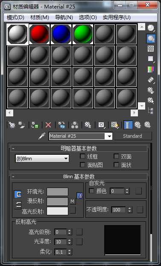
Task: Open the (B)Blinn shader dropdown
Action: [x=42, y=159]
